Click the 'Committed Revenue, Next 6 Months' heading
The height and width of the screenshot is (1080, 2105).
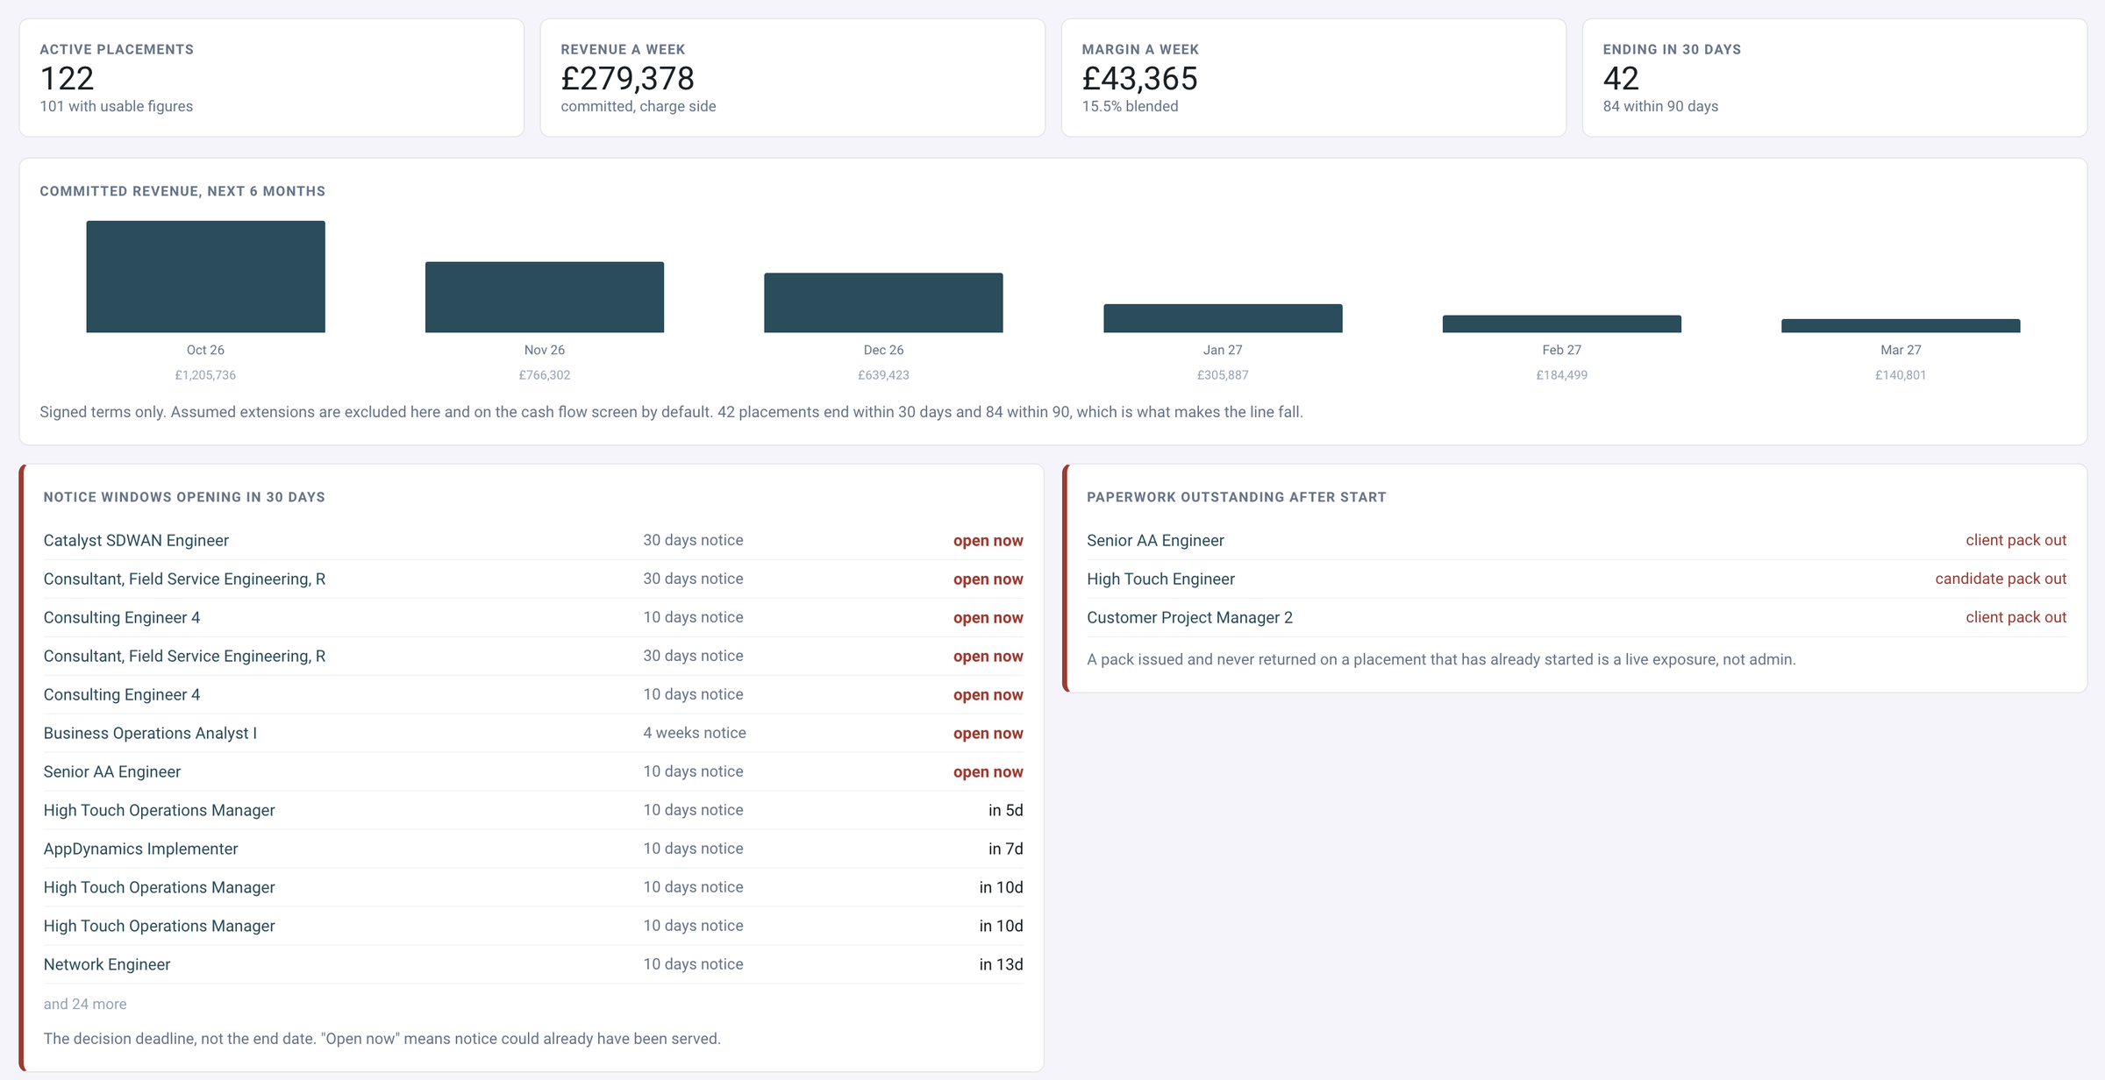[x=182, y=192]
